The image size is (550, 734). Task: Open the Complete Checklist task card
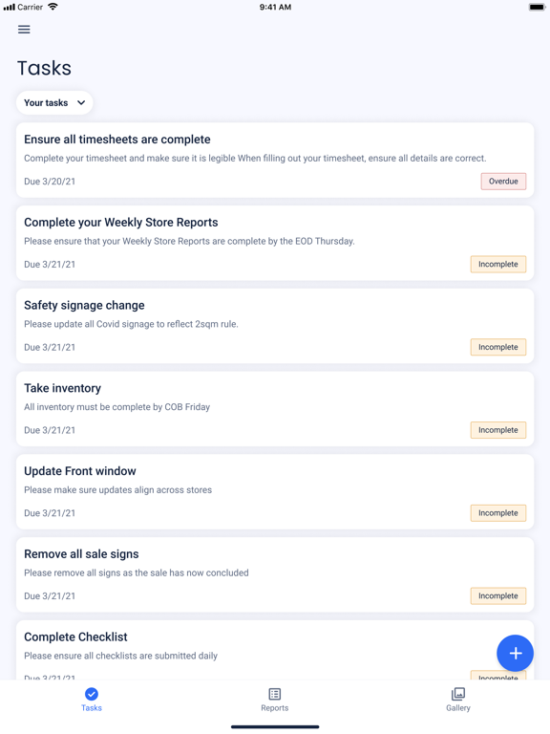coord(275,650)
